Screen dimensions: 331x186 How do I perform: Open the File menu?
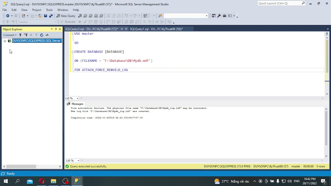click(5, 10)
